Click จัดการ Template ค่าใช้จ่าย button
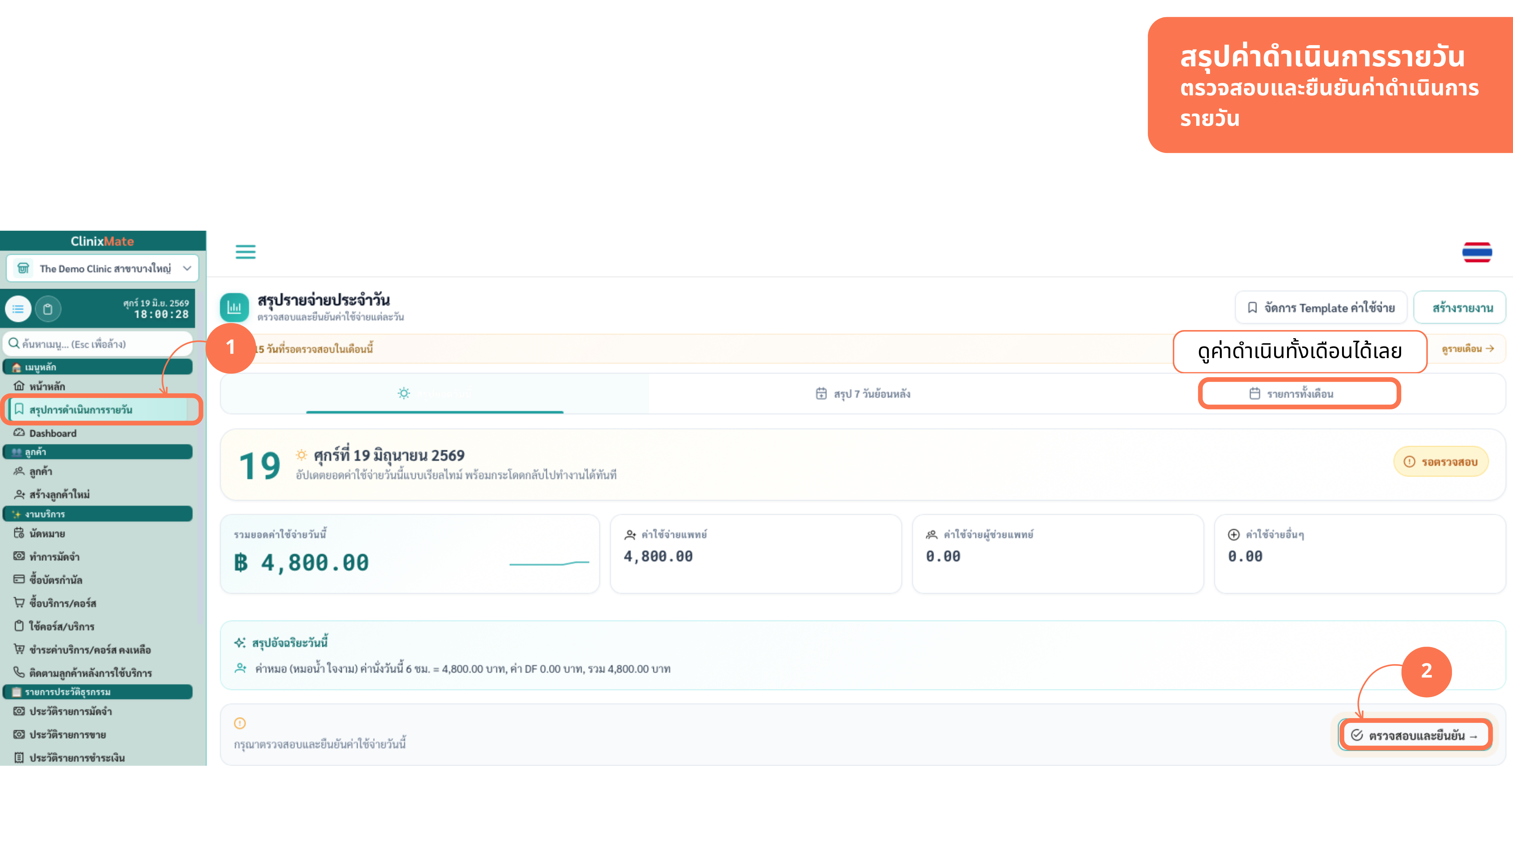Screen dimensions: 1513x851 click(x=1320, y=308)
